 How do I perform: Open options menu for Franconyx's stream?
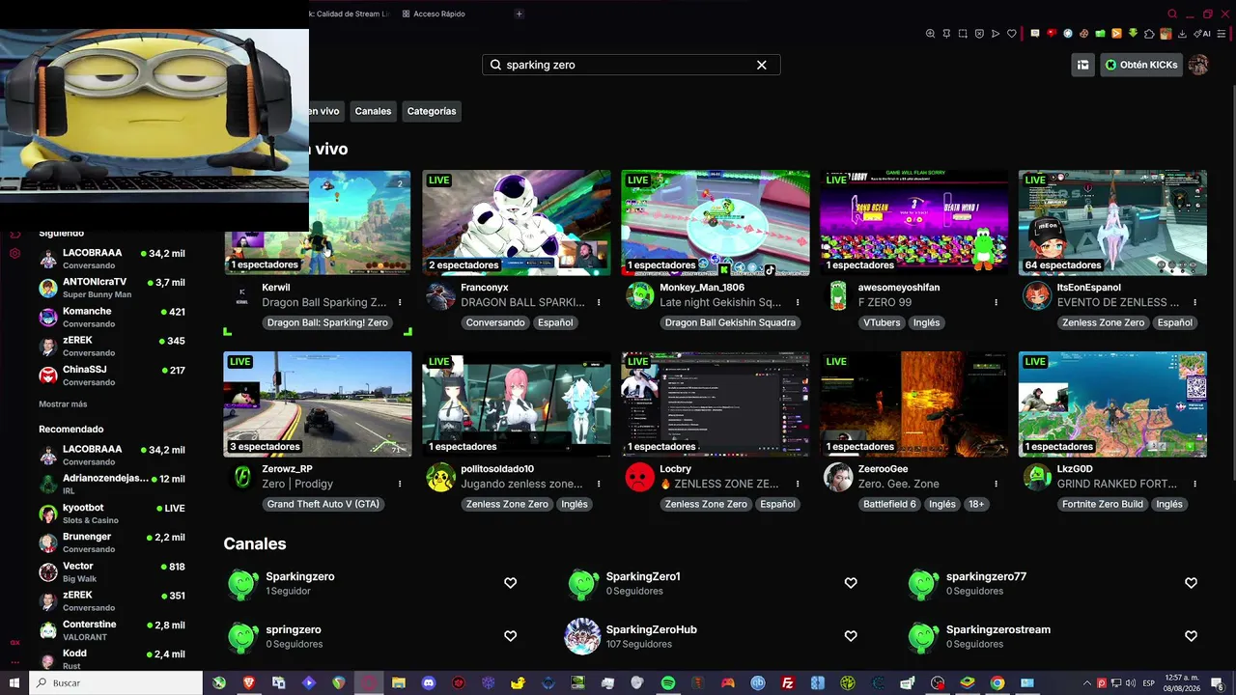point(599,303)
